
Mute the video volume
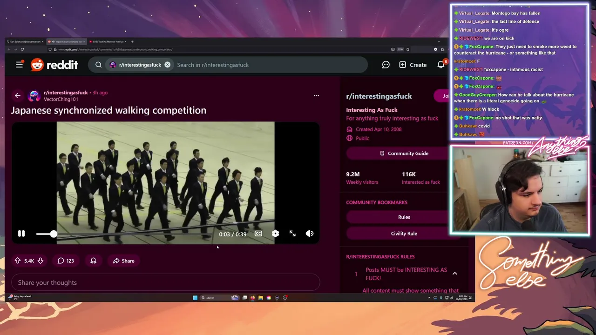[310, 234]
